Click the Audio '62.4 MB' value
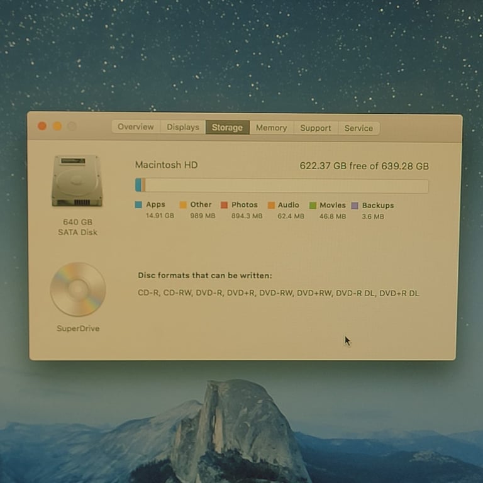Screen dimensions: 483x483 click(x=291, y=216)
